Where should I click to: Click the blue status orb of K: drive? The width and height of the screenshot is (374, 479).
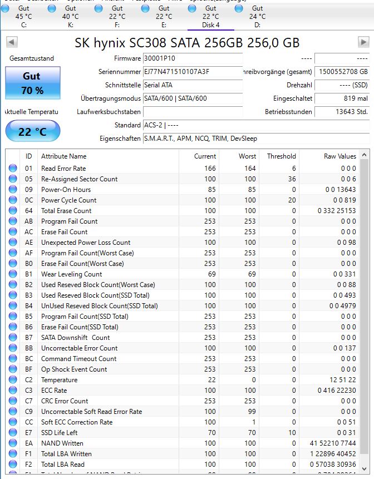52,8
